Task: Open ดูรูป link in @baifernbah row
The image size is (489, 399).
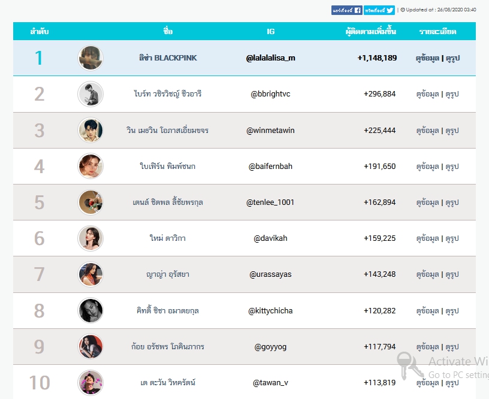Action: tap(452, 167)
